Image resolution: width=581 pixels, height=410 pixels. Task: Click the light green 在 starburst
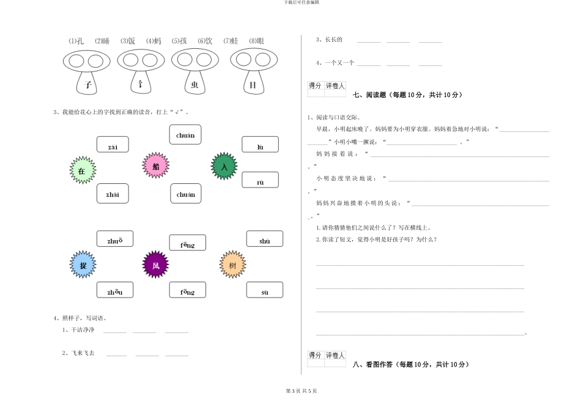click(83, 170)
